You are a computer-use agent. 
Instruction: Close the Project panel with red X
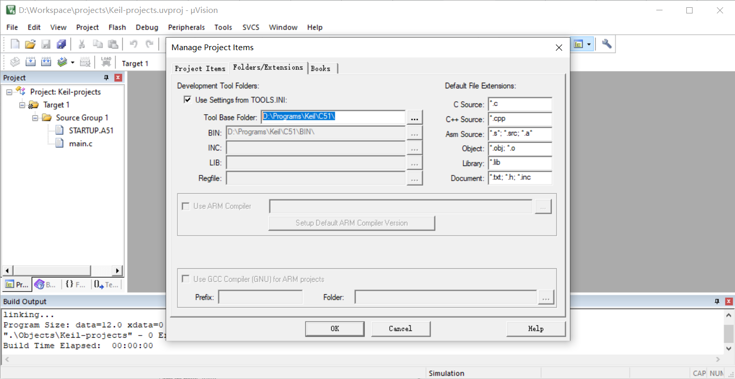click(x=118, y=78)
